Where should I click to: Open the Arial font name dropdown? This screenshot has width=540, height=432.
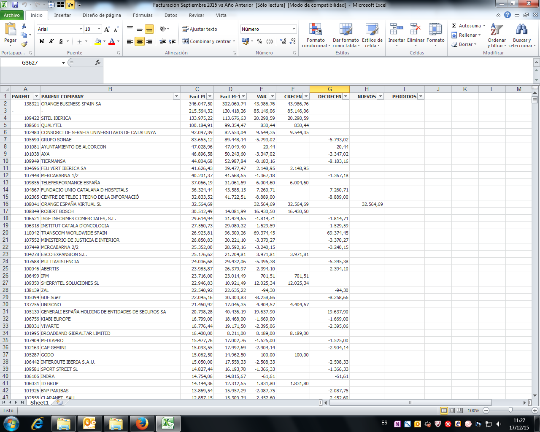pos(81,29)
